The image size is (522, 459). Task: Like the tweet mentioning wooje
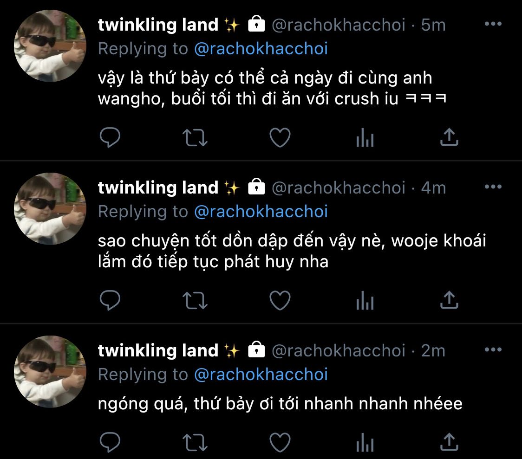[280, 301]
